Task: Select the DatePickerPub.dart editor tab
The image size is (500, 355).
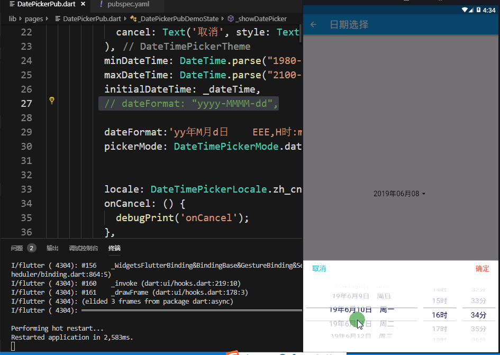Action: pos(47,4)
